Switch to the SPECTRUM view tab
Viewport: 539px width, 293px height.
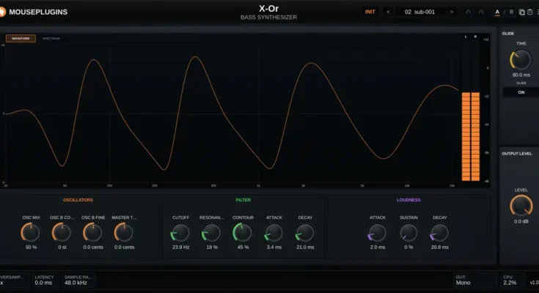51,39
